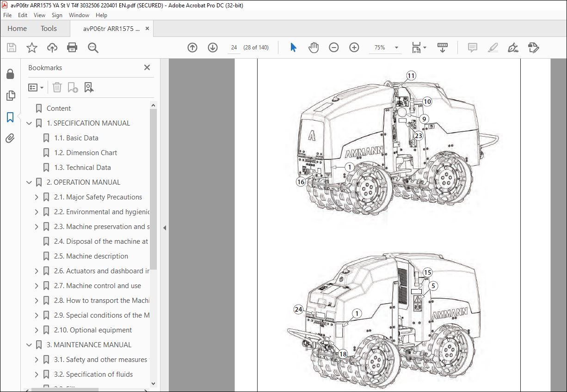Toggle the Bookmarks panel sidebar icon
Screen dimensions: 567x392
coord(10,117)
